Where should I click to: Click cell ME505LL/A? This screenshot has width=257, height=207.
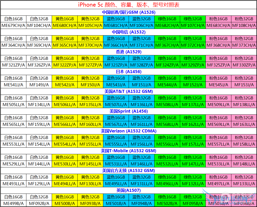click(x=13, y=105)
